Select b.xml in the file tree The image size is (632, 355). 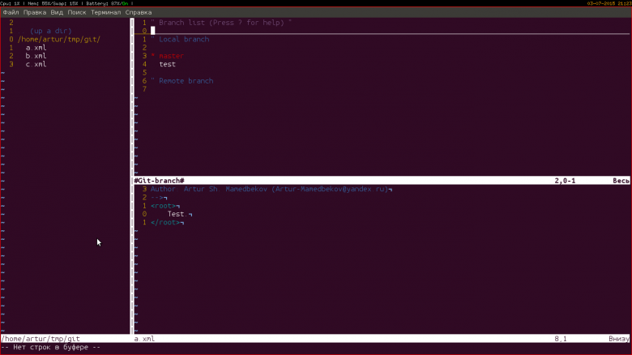pyautogui.click(x=36, y=56)
